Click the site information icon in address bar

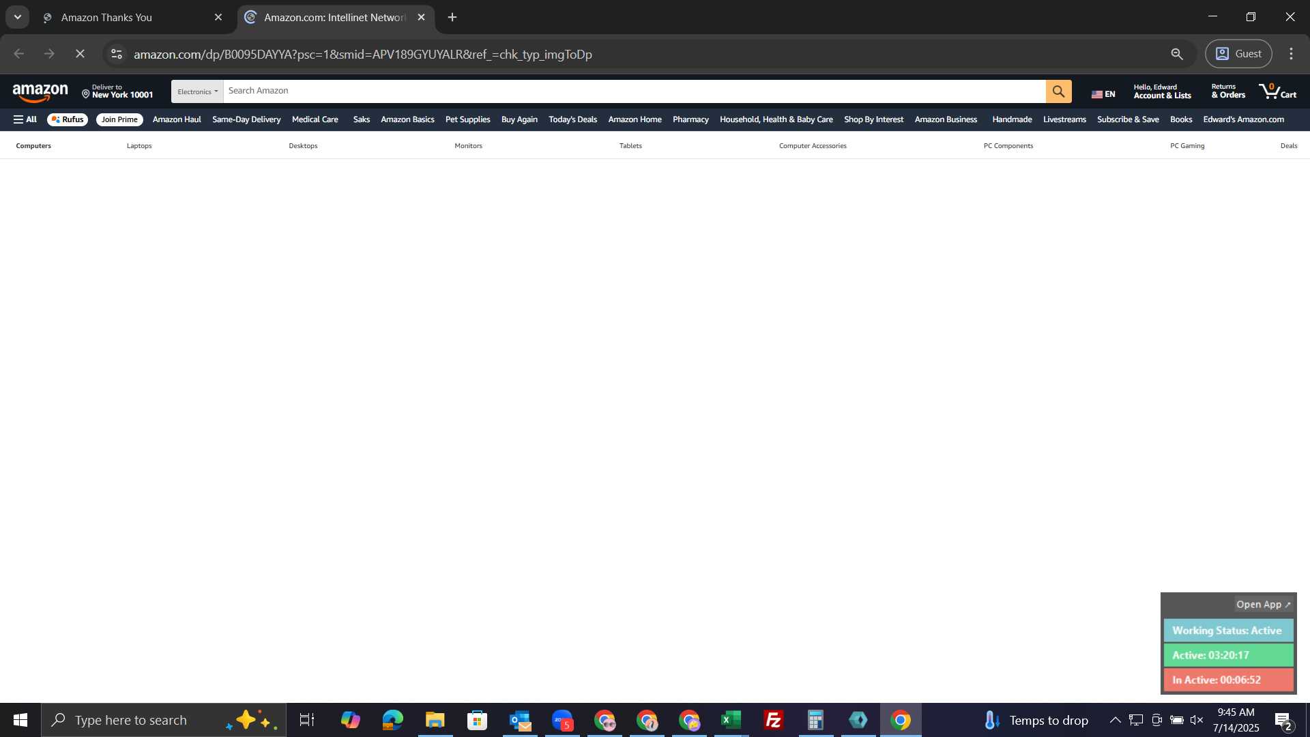click(117, 54)
